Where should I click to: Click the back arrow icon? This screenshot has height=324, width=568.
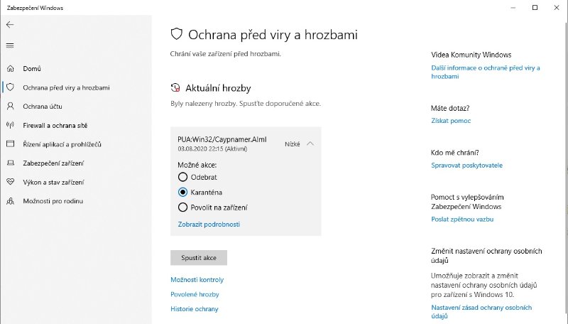10,25
